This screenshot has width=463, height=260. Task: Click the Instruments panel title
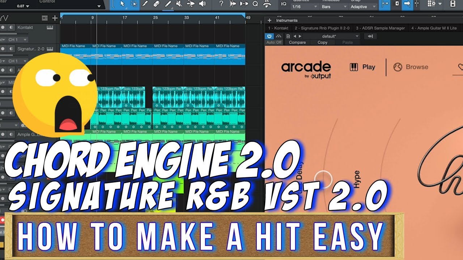[x=286, y=21]
